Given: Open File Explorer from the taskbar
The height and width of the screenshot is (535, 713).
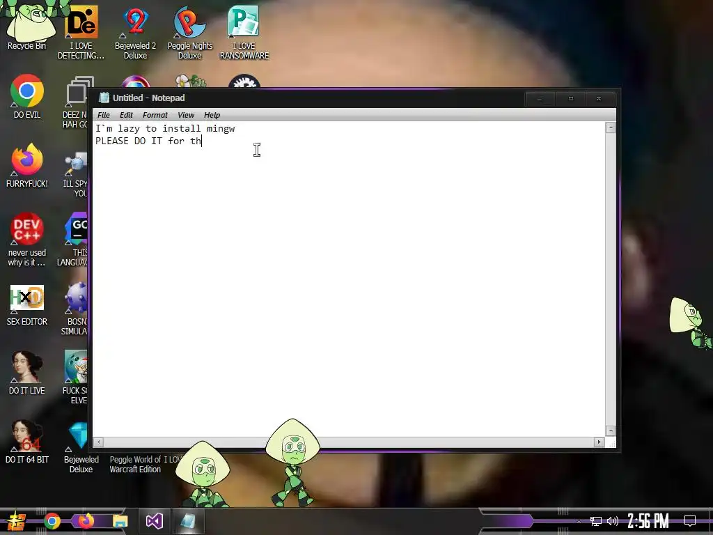Looking at the screenshot, I should click(120, 521).
